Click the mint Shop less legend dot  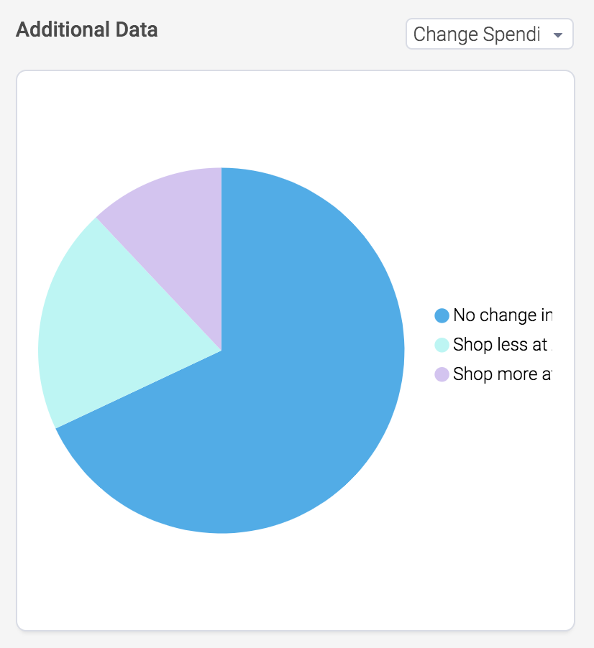(x=442, y=345)
